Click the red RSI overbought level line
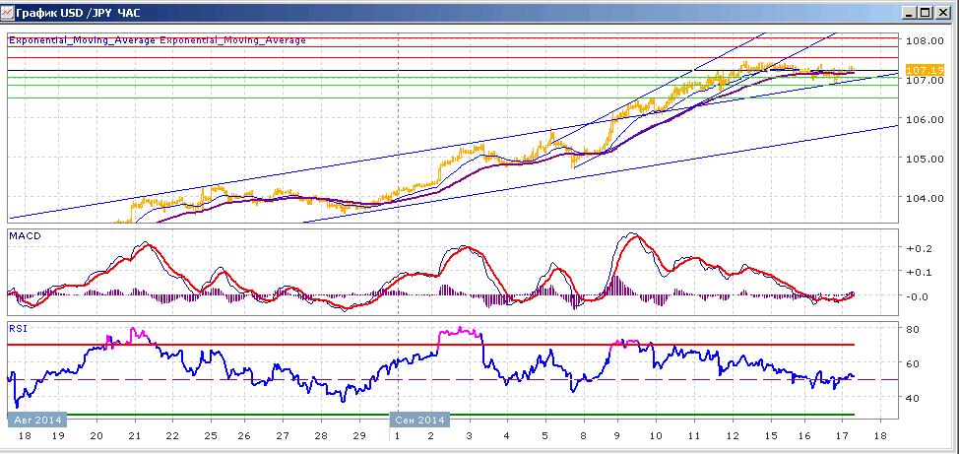Screen dimensions: 959x454 (x=430, y=345)
